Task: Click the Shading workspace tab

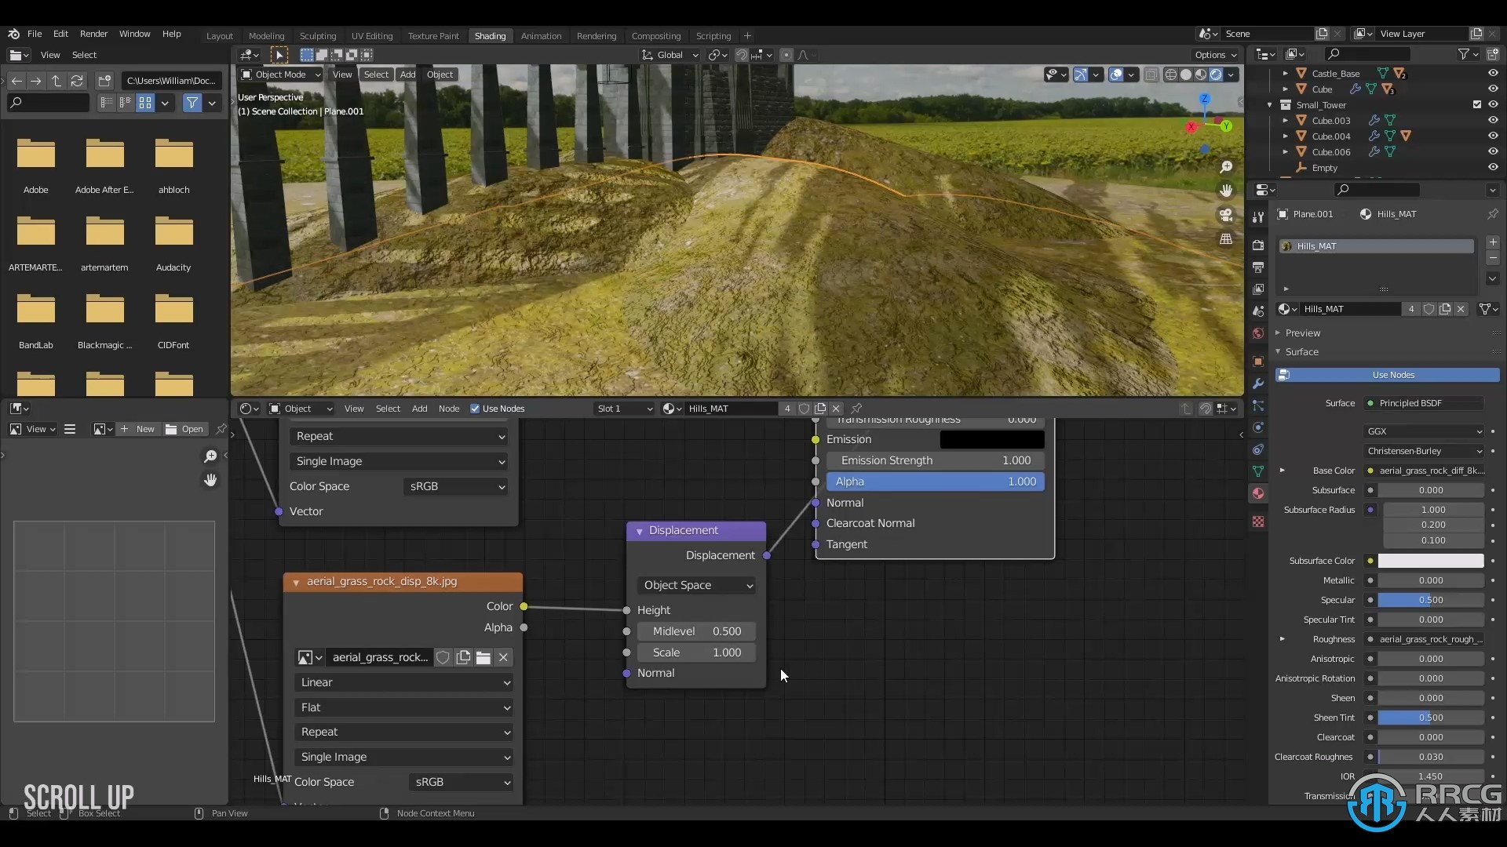Action: point(488,35)
